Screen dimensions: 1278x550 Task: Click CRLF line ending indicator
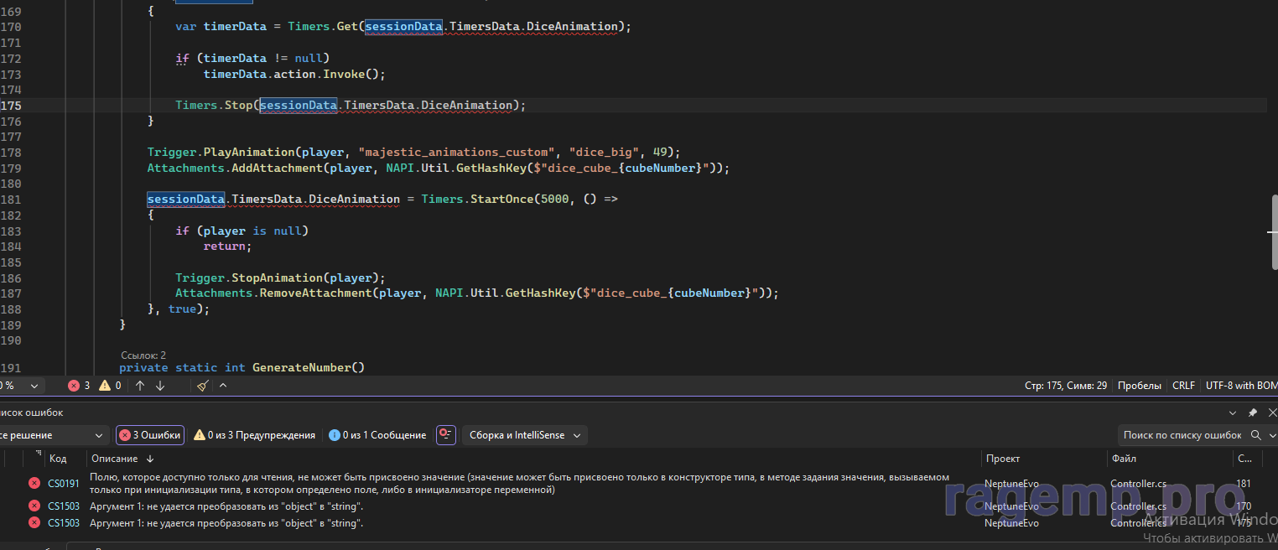tap(1183, 386)
